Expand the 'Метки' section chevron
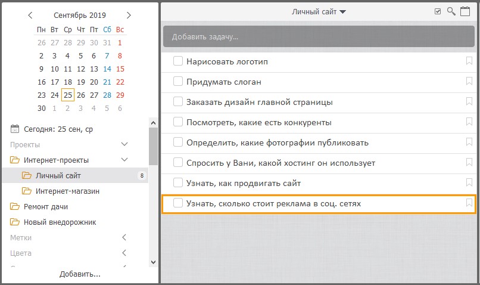The width and height of the screenshot is (480, 285). pos(124,237)
